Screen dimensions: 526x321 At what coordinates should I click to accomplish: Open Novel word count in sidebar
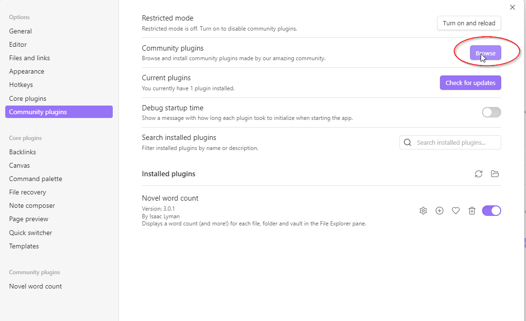[x=35, y=286]
